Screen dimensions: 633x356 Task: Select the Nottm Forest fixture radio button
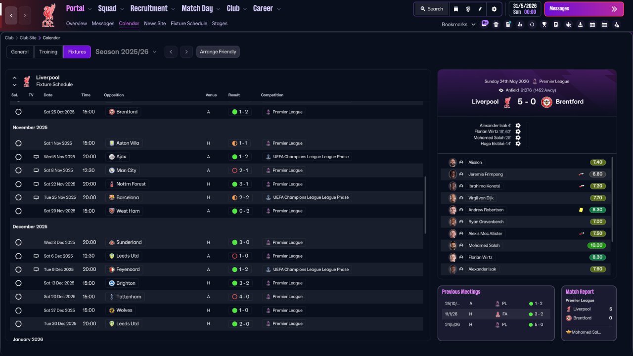tap(18, 184)
